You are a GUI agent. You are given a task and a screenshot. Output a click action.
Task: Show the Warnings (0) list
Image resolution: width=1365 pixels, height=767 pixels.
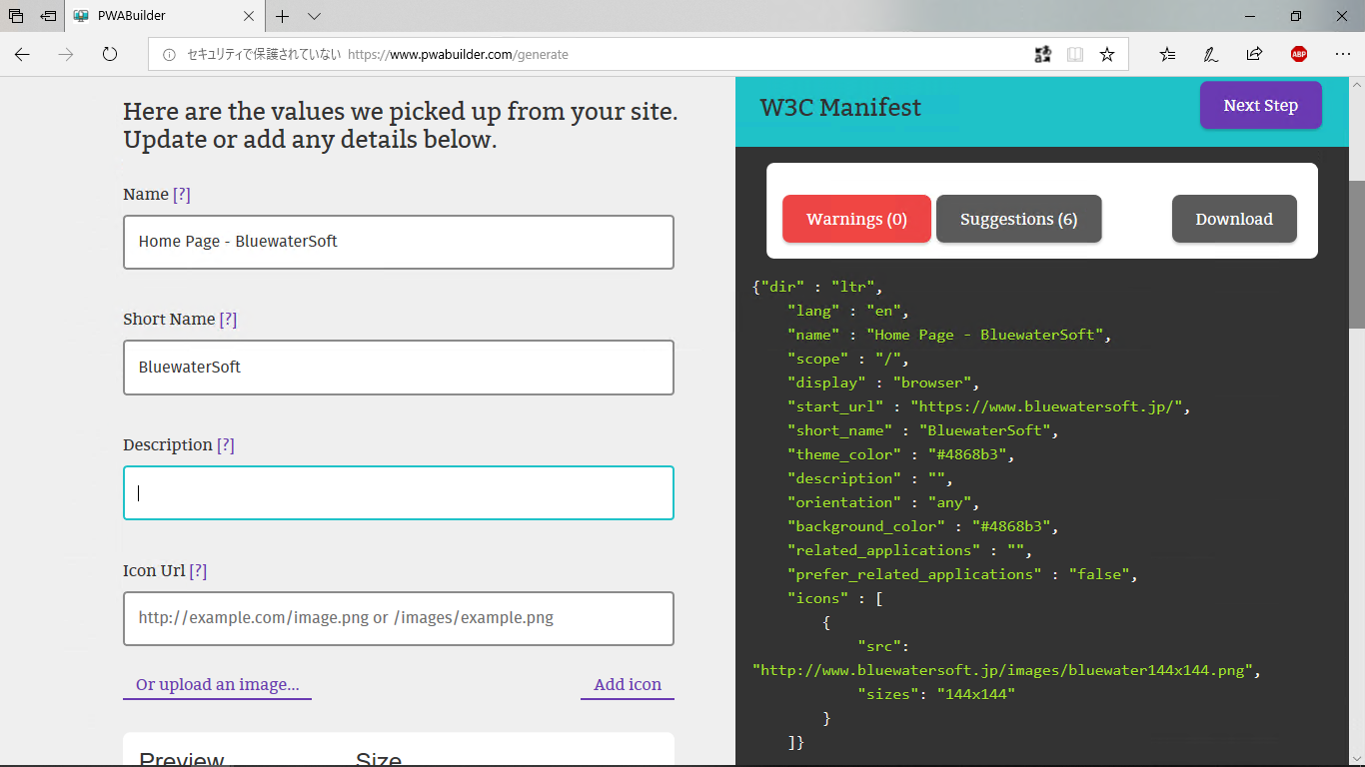pos(856,219)
